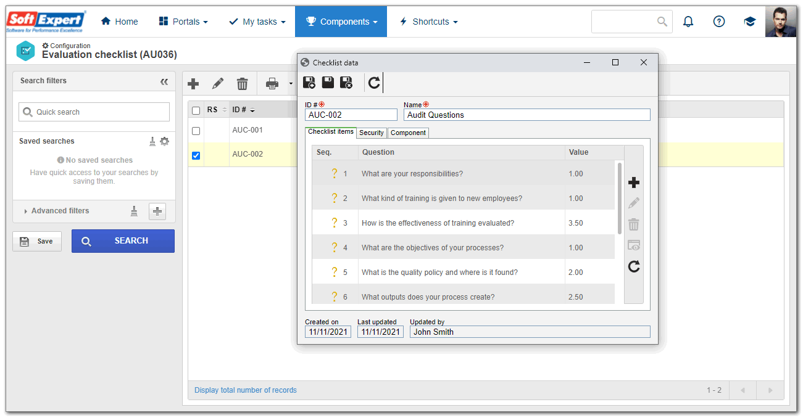Image resolution: width=803 pixels, height=418 pixels.
Task: Click in the Quick search field
Action: (x=94, y=112)
